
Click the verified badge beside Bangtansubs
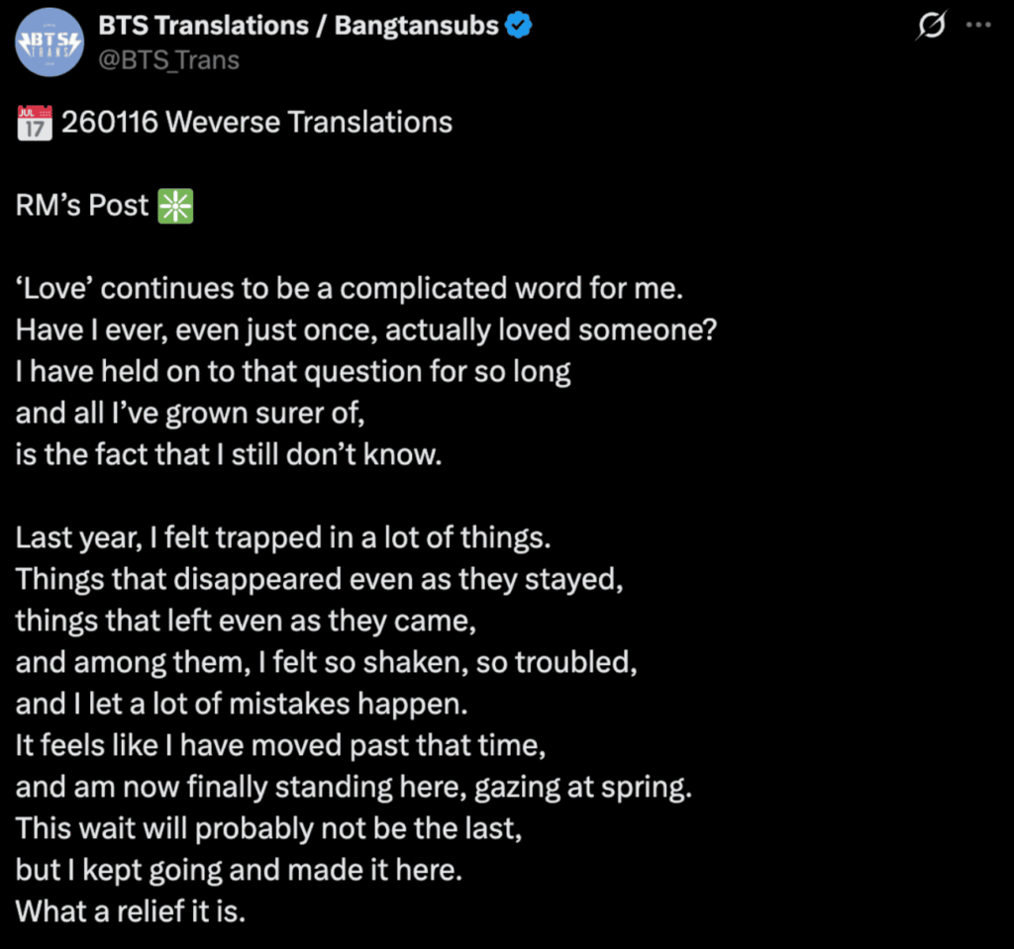(x=517, y=25)
